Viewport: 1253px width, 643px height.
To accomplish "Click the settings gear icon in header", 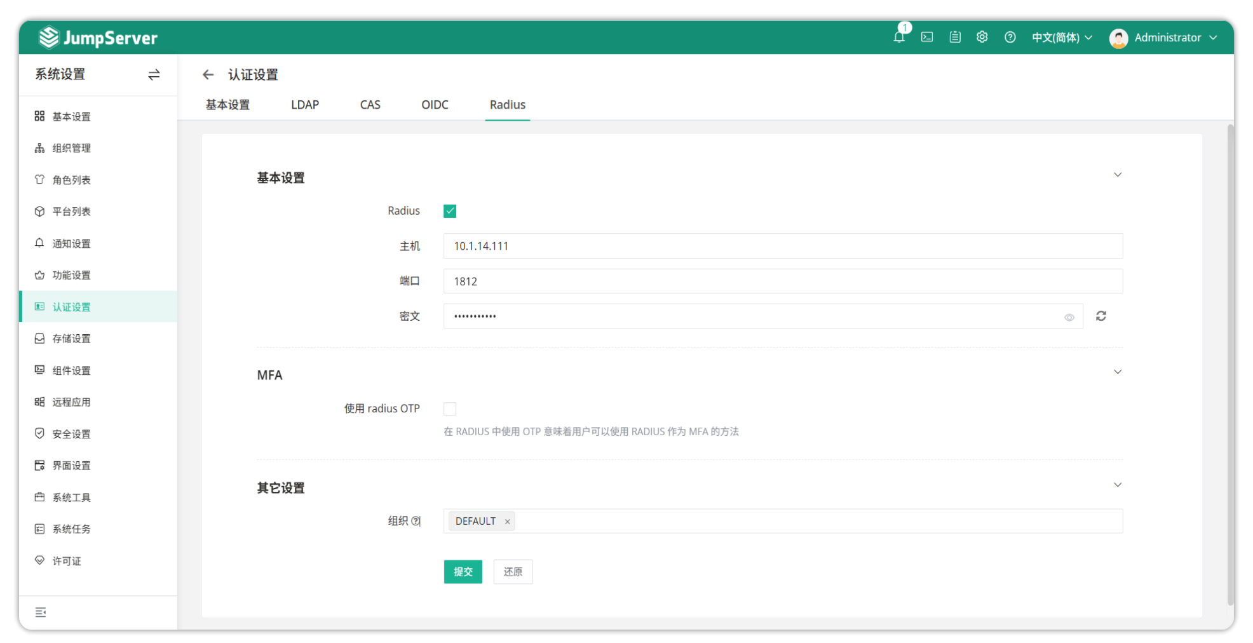I will point(982,37).
